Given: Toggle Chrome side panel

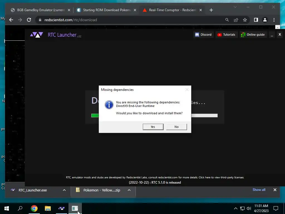Looking at the screenshot, I should coord(256,20).
